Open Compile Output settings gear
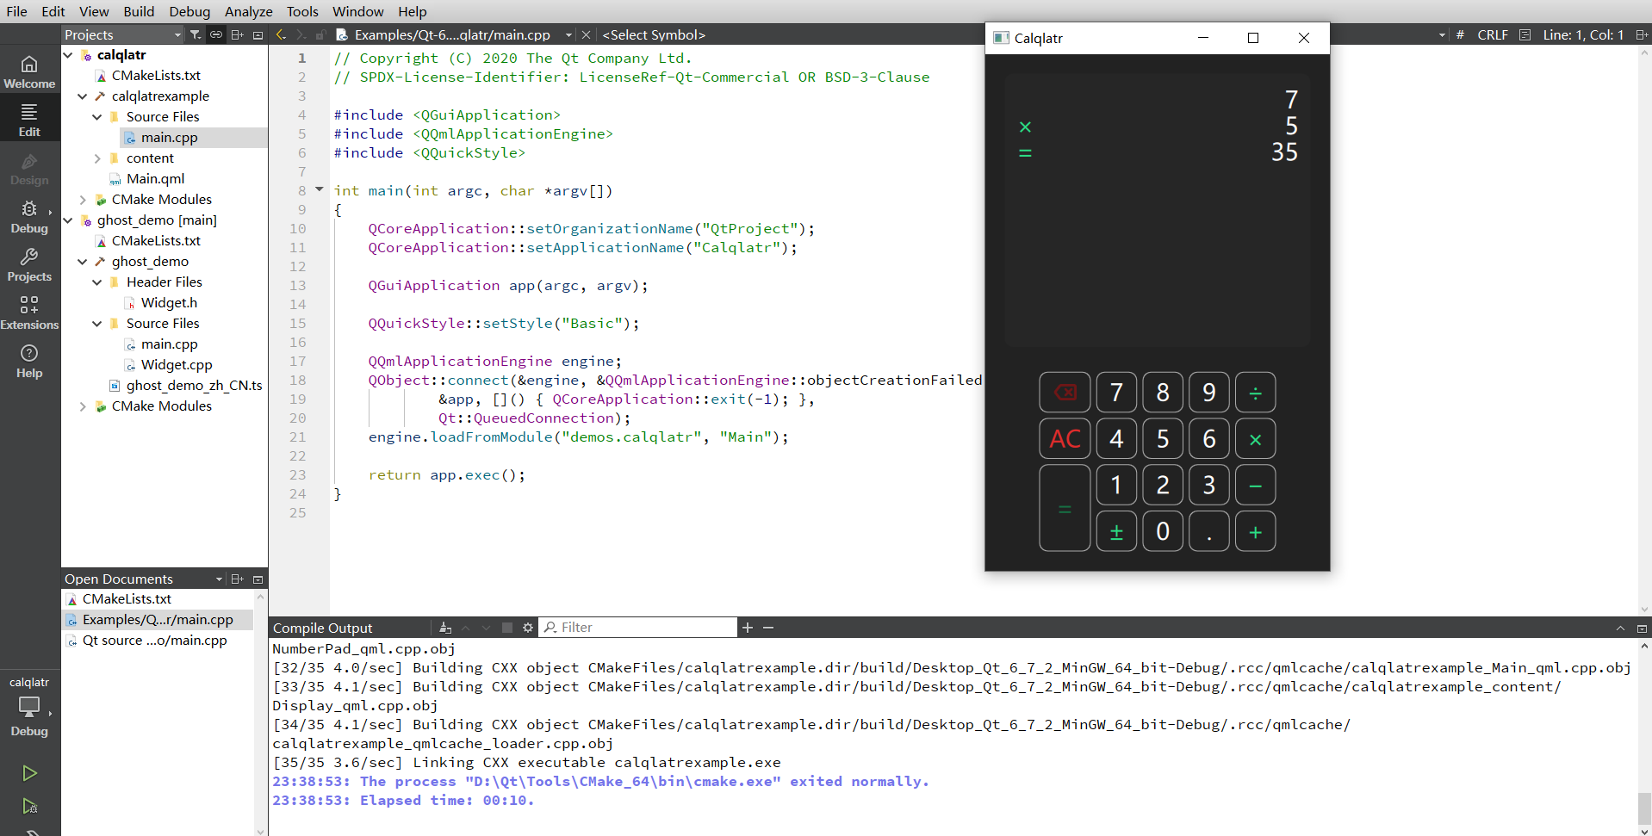Image resolution: width=1652 pixels, height=836 pixels. click(528, 628)
